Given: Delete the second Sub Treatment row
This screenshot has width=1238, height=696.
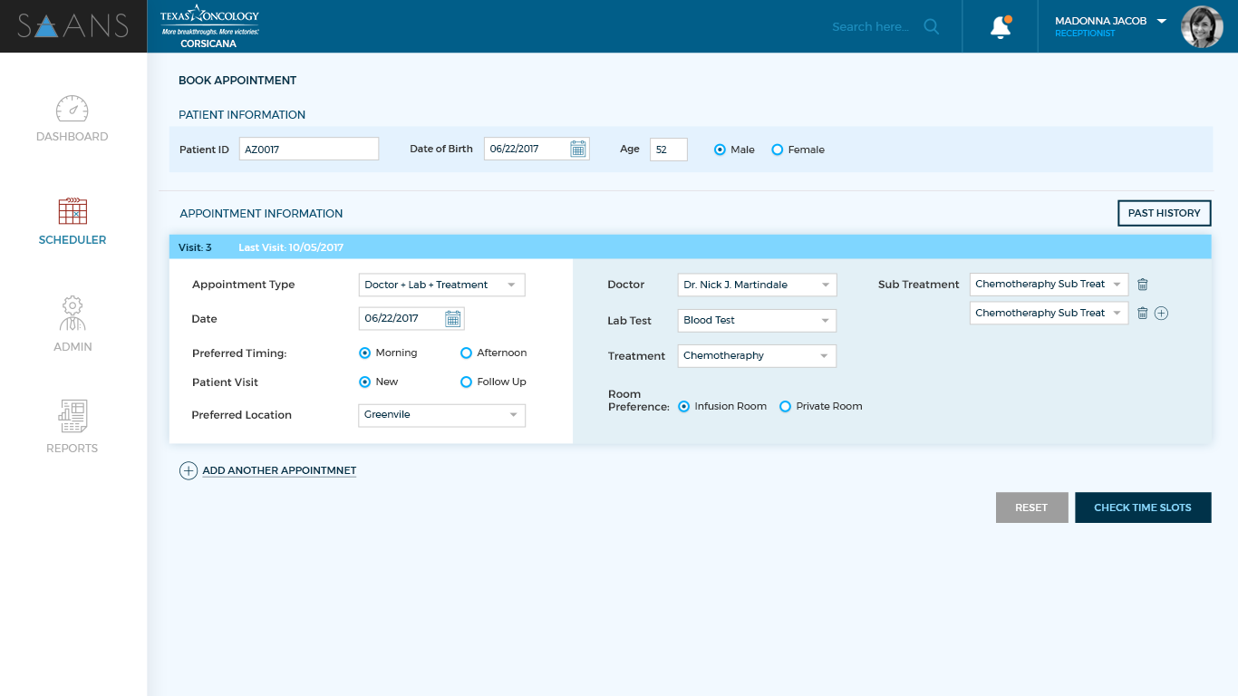Looking at the screenshot, I should 1143,314.
